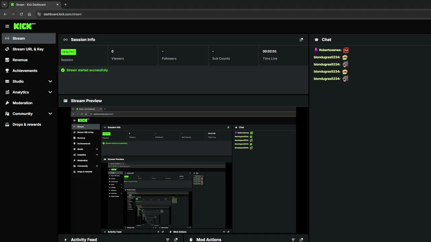Expand the Studio submenu chevron
This screenshot has height=242, width=431.
(x=50, y=81)
